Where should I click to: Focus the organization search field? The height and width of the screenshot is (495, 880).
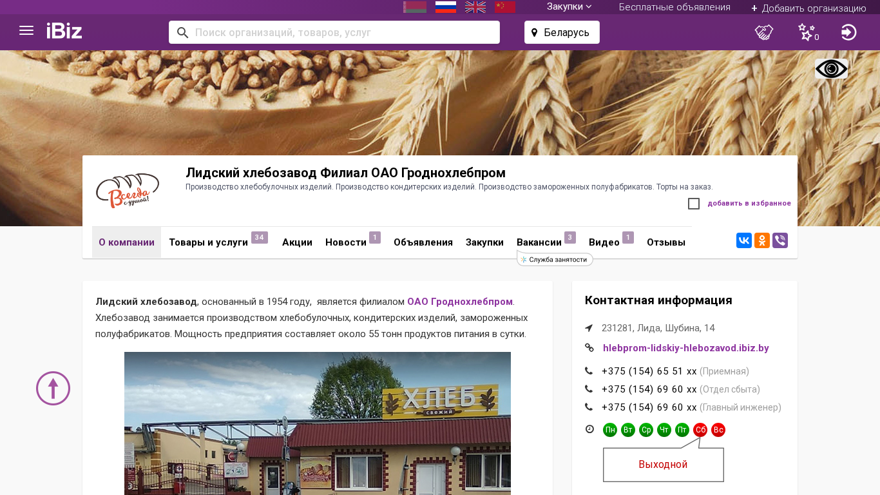pos(334,32)
